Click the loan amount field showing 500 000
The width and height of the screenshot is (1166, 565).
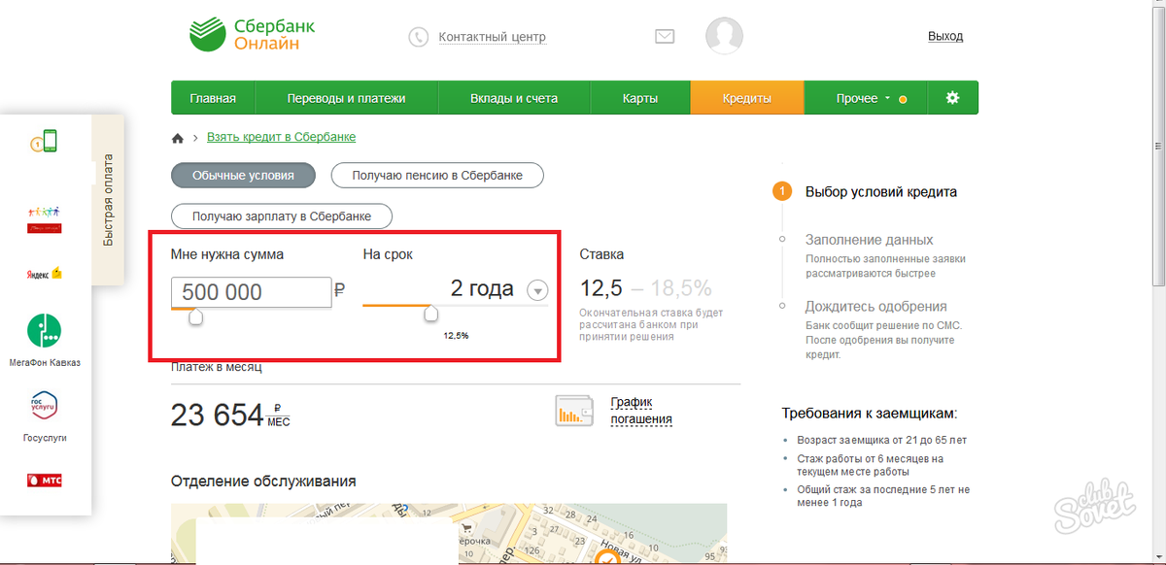(x=252, y=292)
